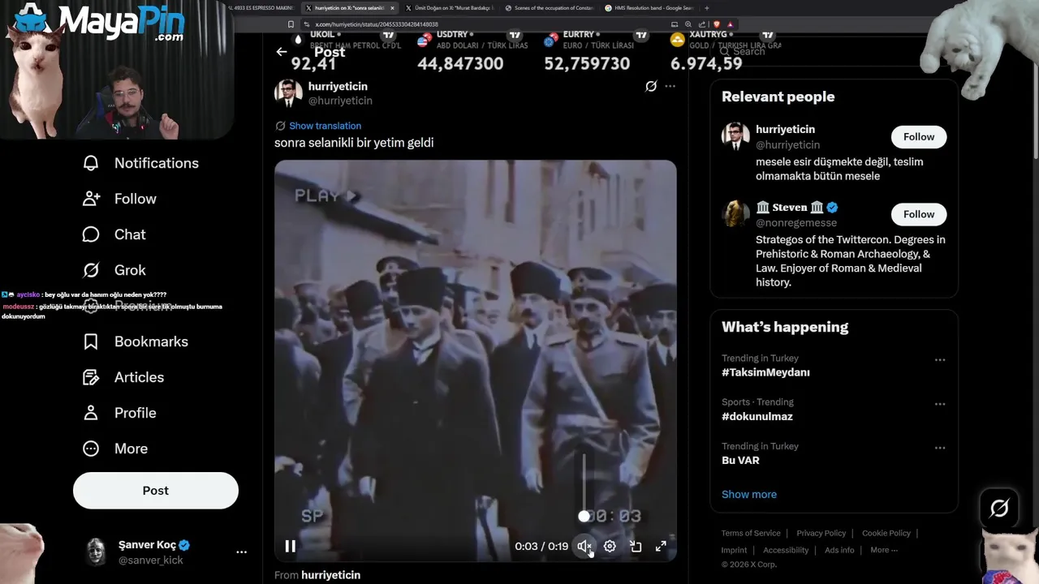
Task: Switch to the Scenes of the occupation tab
Action: pyautogui.click(x=550, y=8)
